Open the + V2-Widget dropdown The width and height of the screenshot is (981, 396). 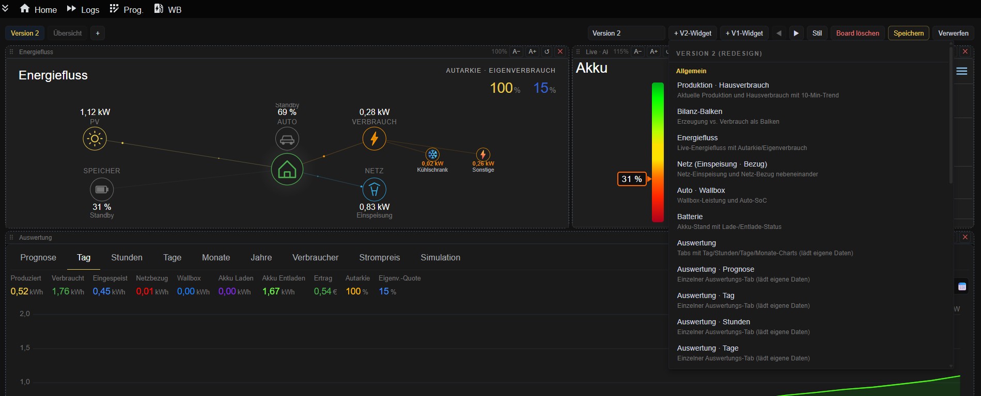(693, 33)
